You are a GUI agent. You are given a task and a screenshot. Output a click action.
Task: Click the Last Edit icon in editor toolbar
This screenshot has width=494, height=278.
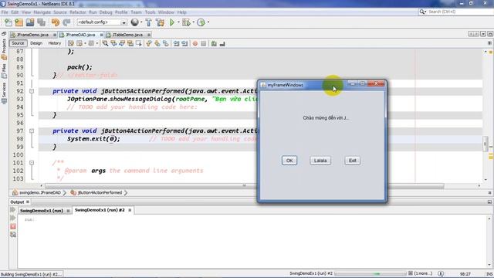(71, 43)
